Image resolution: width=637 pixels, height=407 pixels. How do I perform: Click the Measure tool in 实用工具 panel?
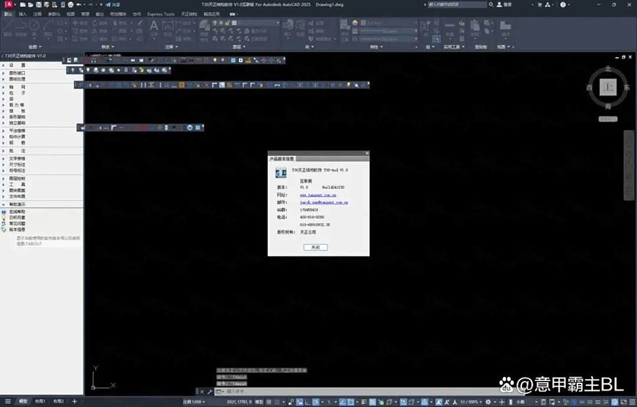(449, 26)
